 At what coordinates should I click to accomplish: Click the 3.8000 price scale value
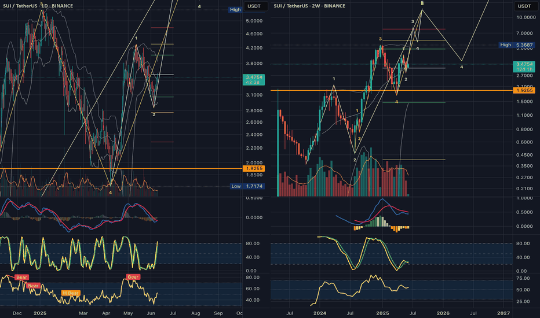(x=254, y=64)
